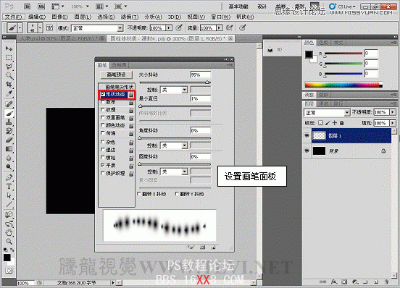Image resolution: width=400 pixels, height=288 pixels.
Task: Hide 图层 1 visibility eye
Action: point(307,136)
